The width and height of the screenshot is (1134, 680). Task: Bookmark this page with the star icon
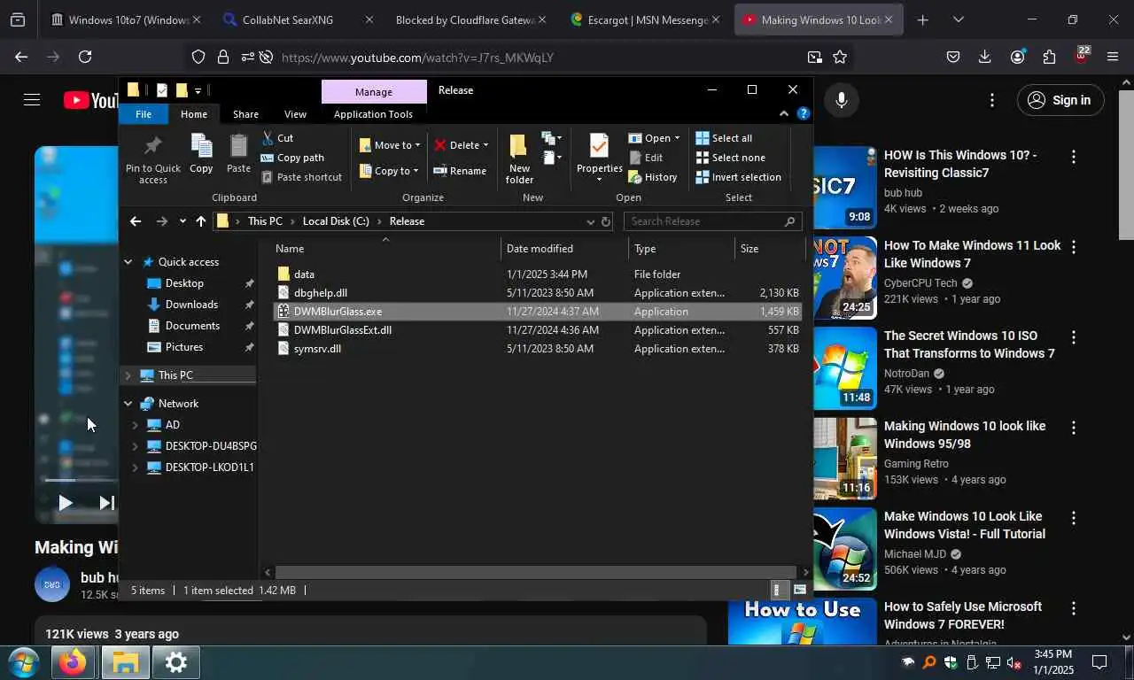tap(840, 58)
